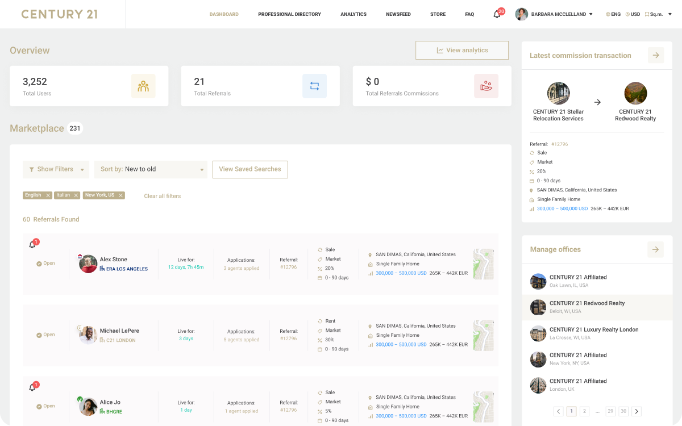Click the Total Users 3,252 value
The height and width of the screenshot is (426, 682).
point(35,82)
